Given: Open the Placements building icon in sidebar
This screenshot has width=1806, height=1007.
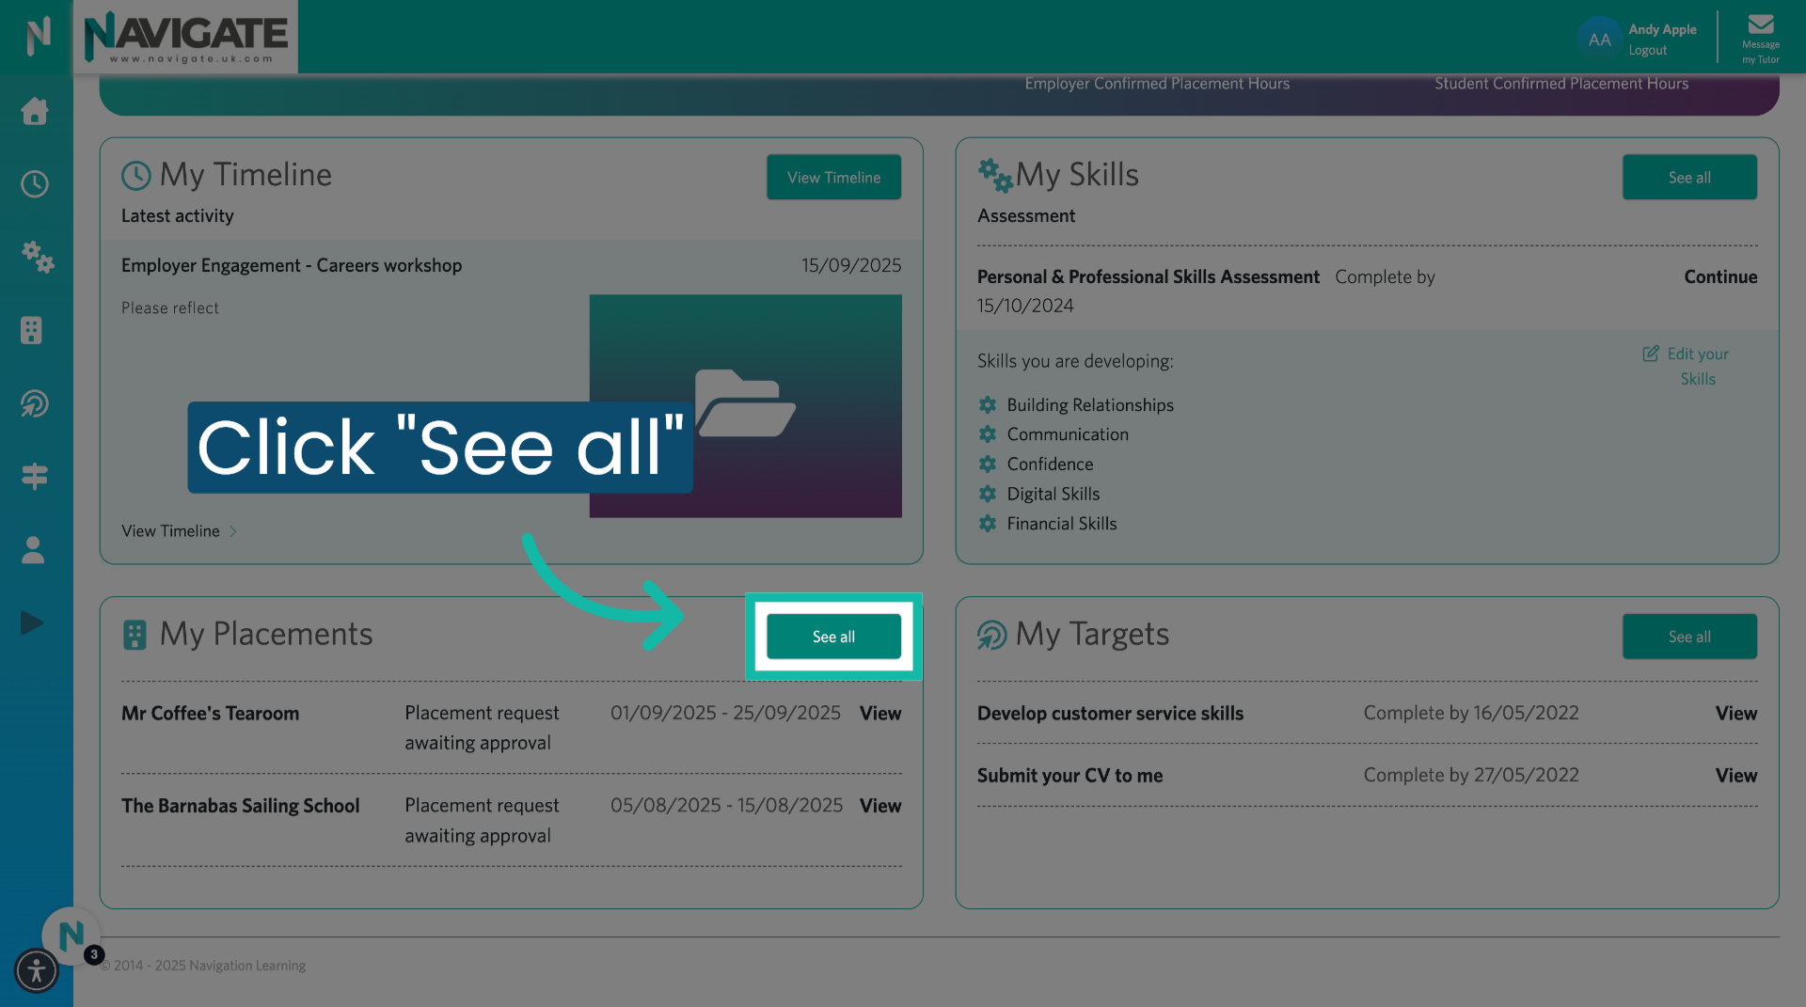Looking at the screenshot, I should (x=32, y=330).
